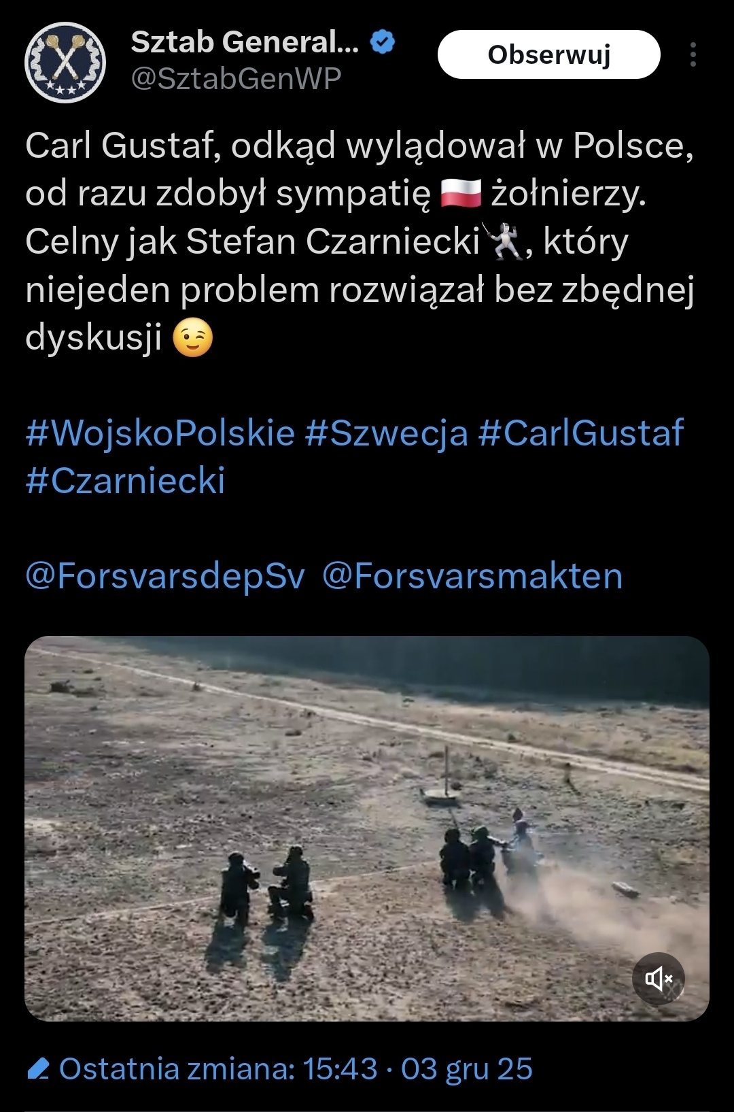The height and width of the screenshot is (1112, 734).
Task: Visit the @ForsvarsdepSv mention
Action: tap(165, 576)
